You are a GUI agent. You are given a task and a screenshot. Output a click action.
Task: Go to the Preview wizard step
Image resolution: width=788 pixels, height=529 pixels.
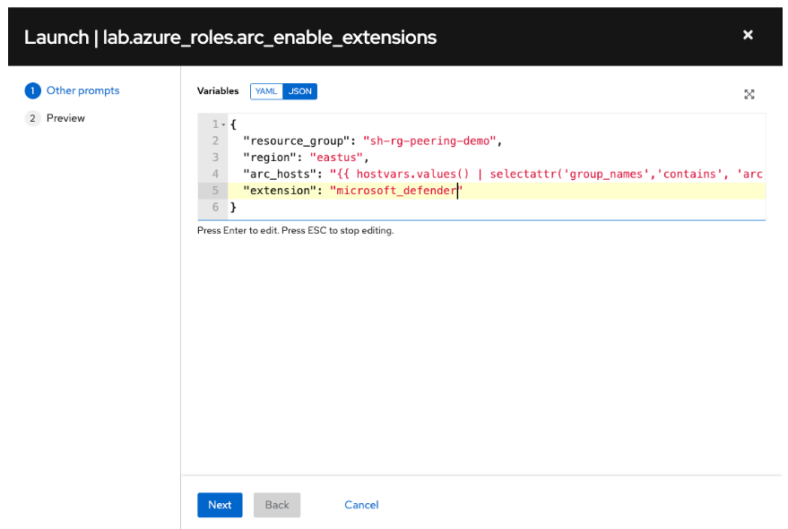point(65,118)
